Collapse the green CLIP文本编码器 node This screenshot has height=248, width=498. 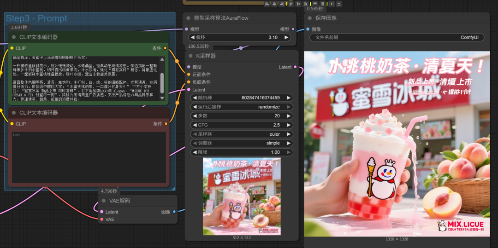[x=14, y=37]
